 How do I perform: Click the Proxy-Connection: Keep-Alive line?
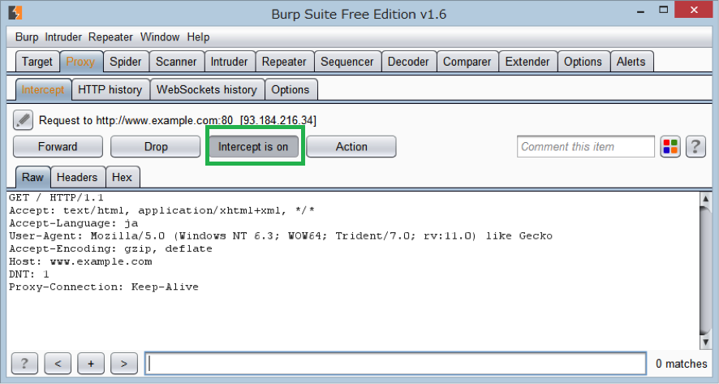pyautogui.click(x=104, y=287)
